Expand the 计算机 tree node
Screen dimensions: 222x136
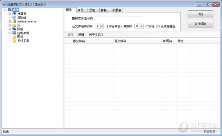(x=10, y=14)
